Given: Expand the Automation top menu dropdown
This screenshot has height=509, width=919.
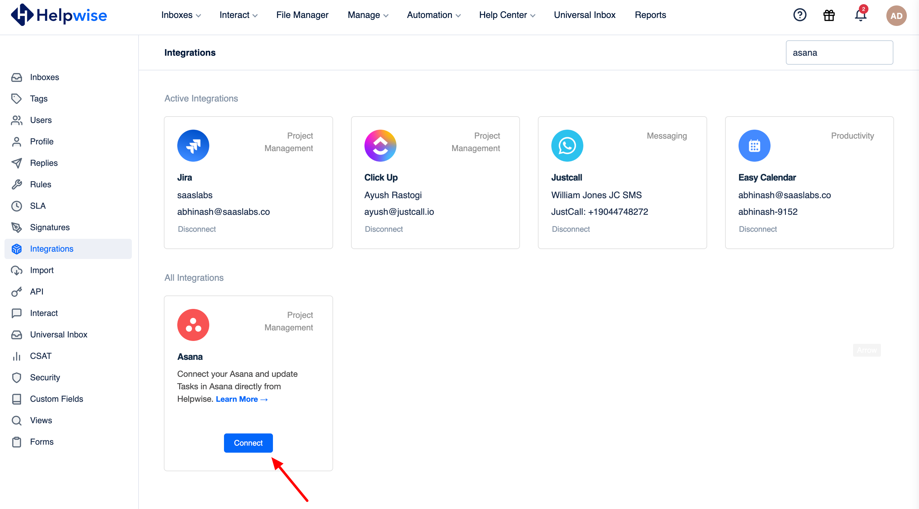Looking at the screenshot, I should coord(434,15).
